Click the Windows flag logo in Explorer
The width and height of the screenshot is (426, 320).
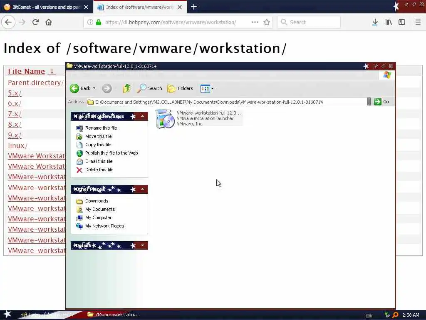pos(387,75)
